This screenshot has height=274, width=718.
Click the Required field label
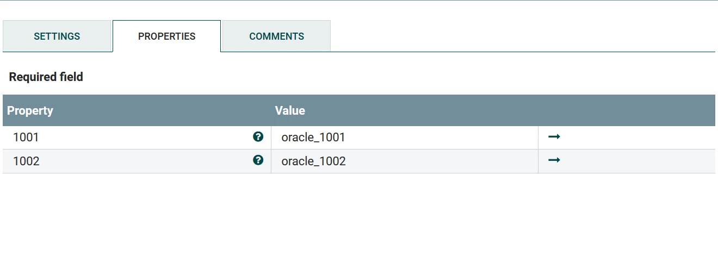(46, 77)
